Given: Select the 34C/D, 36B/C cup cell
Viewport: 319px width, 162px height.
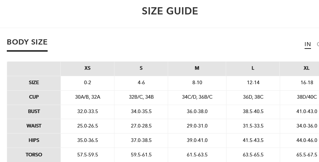Looking at the screenshot, I should click(x=197, y=97).
